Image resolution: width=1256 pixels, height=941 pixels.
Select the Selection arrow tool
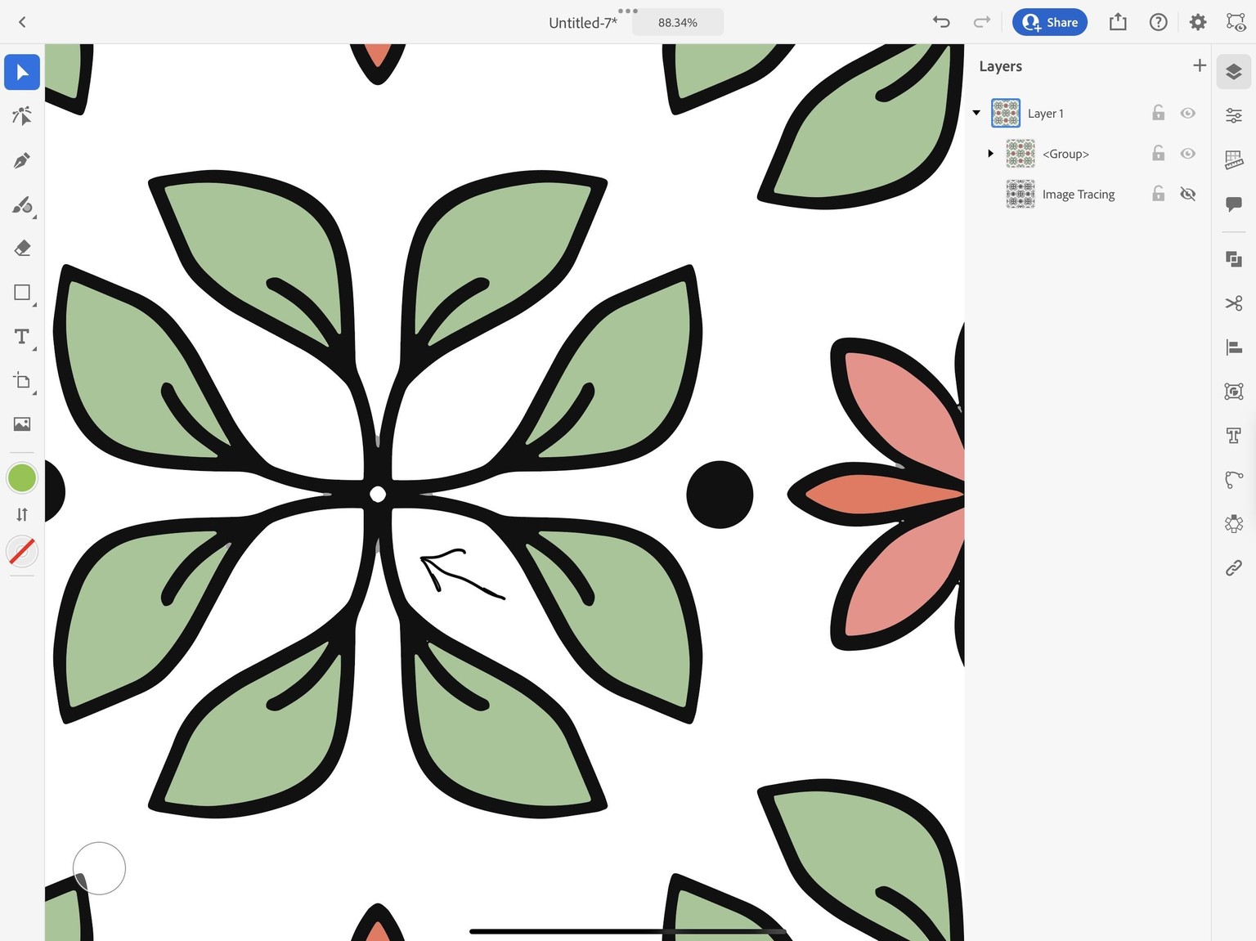click(22, 72)
